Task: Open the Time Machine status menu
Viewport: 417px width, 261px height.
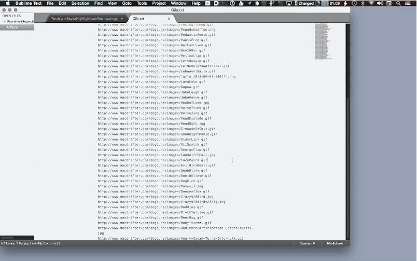Action: pyautogui.click(x=354, y=3)
